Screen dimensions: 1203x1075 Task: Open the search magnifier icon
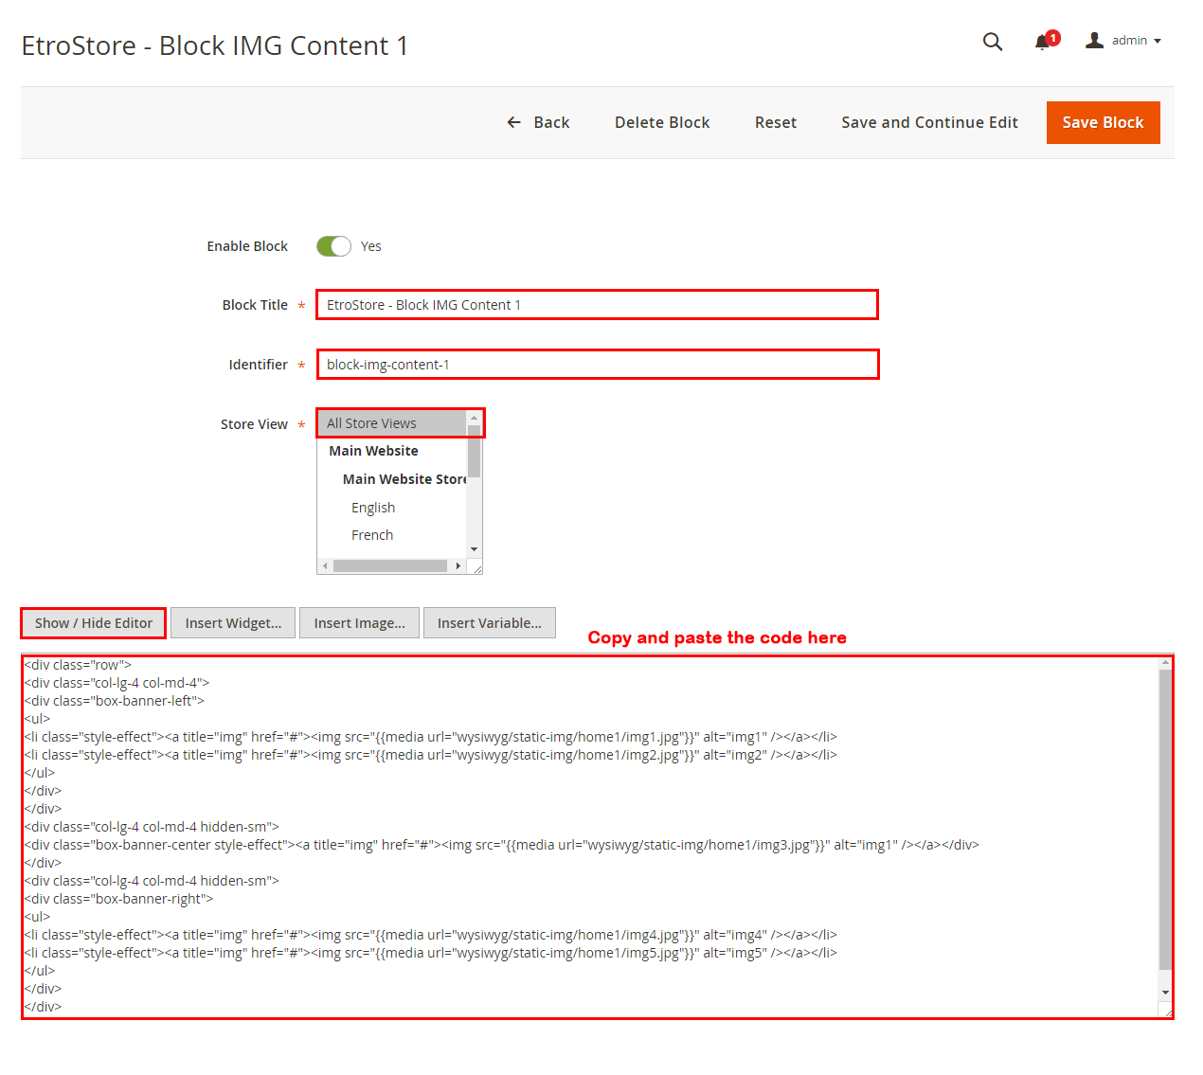[992, 41]
